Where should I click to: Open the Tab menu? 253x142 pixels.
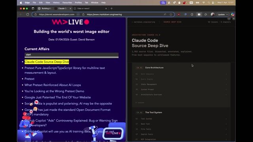click(x=87, y=3)
